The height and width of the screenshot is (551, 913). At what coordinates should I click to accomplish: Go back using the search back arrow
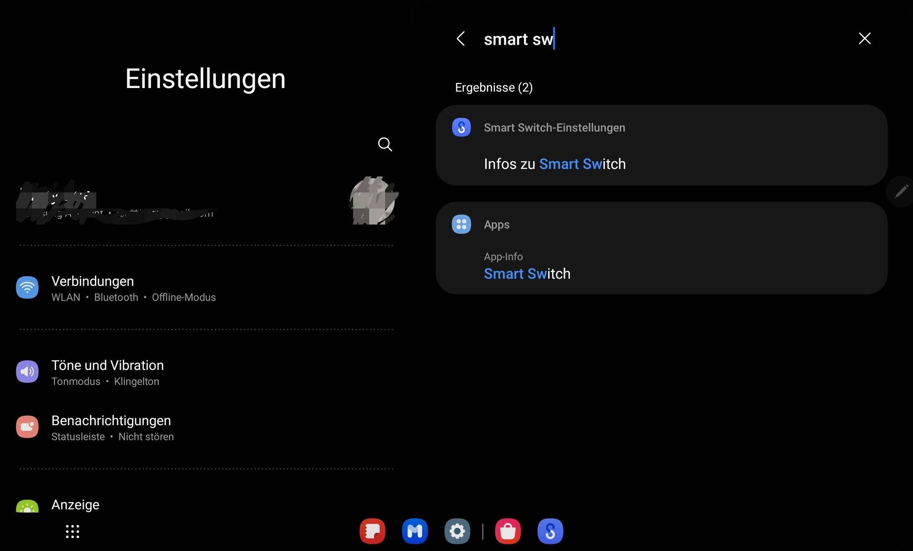(461, 39)
